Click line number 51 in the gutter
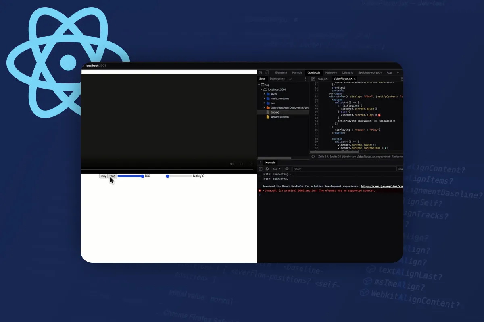 (317, 115)
